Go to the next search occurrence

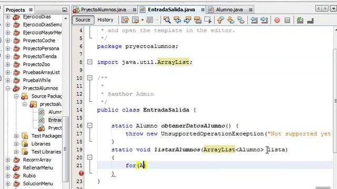[187, 20]
